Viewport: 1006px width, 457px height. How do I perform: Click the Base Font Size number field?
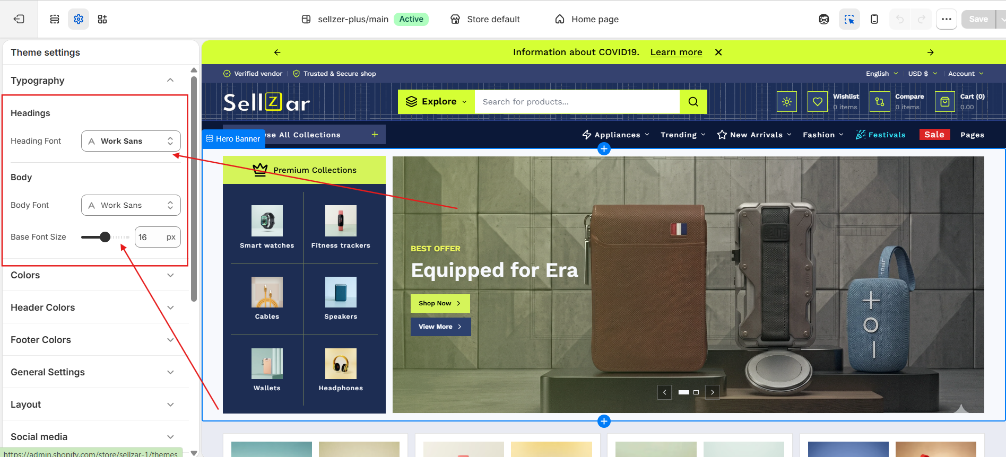tap(158, 237)
